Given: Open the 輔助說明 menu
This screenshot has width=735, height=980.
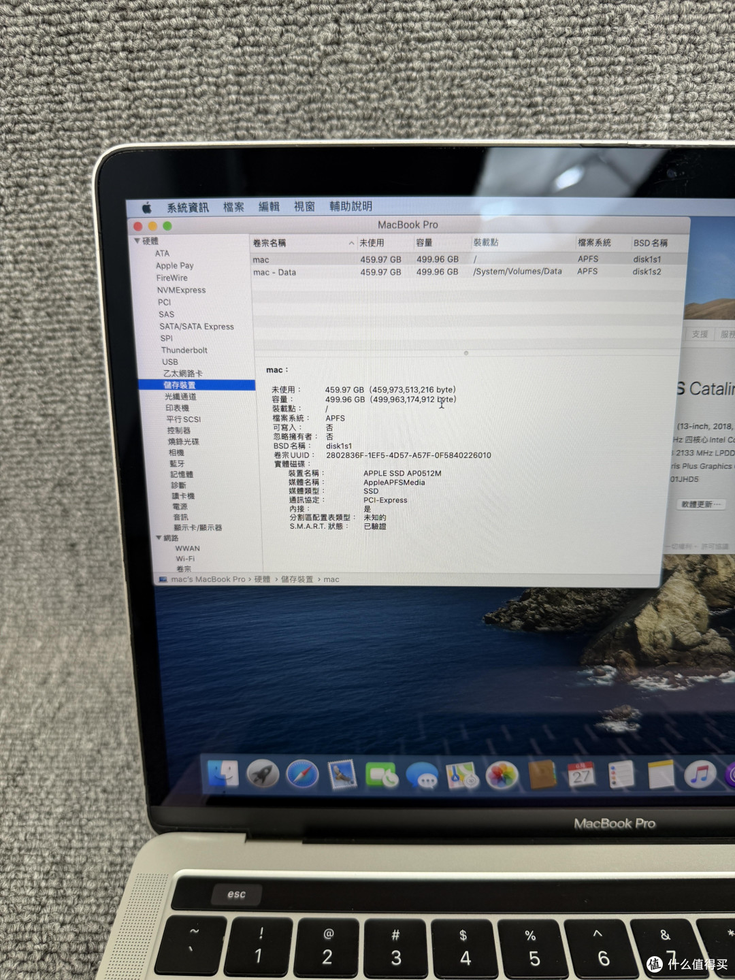Looking at the screenshot, I should pyautogui.click(x=350, y=206).
